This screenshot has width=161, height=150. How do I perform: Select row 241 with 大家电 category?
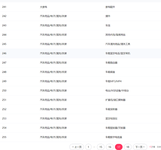[80, 7]
